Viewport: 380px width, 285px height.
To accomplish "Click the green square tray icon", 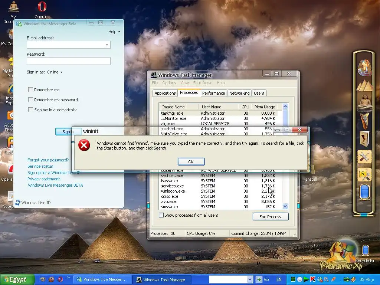I will pos(293,279).
